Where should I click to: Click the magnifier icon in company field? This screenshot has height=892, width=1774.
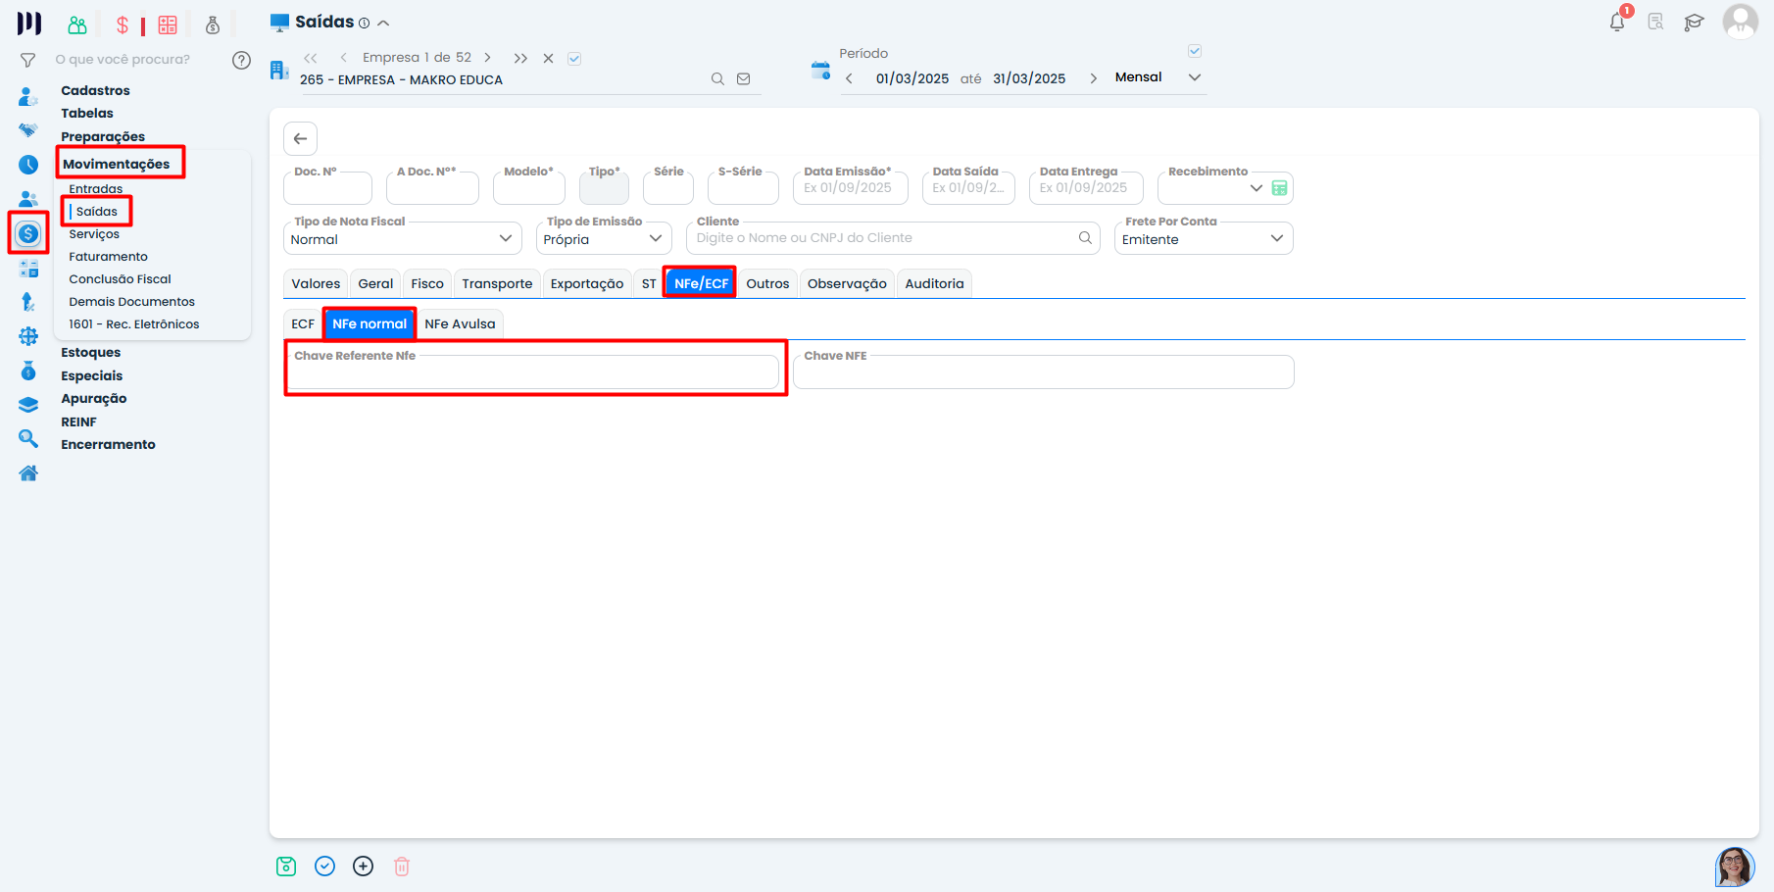point(717,79)
